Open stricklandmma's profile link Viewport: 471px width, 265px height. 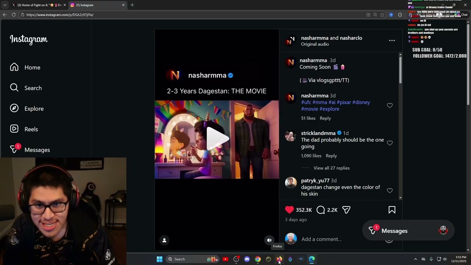318,133
